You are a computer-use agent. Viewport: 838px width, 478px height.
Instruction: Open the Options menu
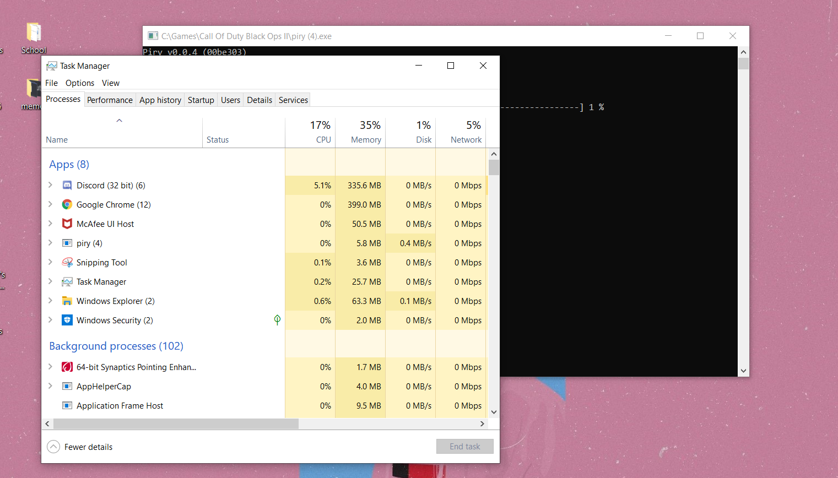point(80,83)
